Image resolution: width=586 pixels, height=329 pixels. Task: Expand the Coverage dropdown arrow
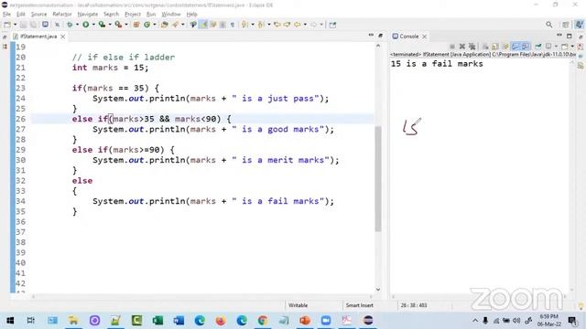click(110, 25)
